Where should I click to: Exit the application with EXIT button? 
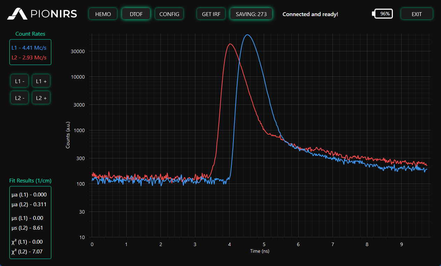coord(417,14)
